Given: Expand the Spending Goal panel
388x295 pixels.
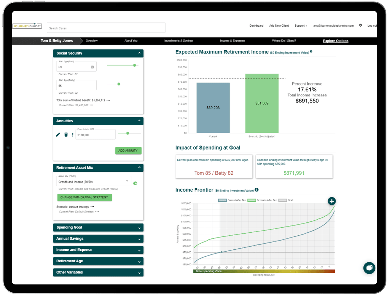Looking at the screenshot, I should coord(98,227).
